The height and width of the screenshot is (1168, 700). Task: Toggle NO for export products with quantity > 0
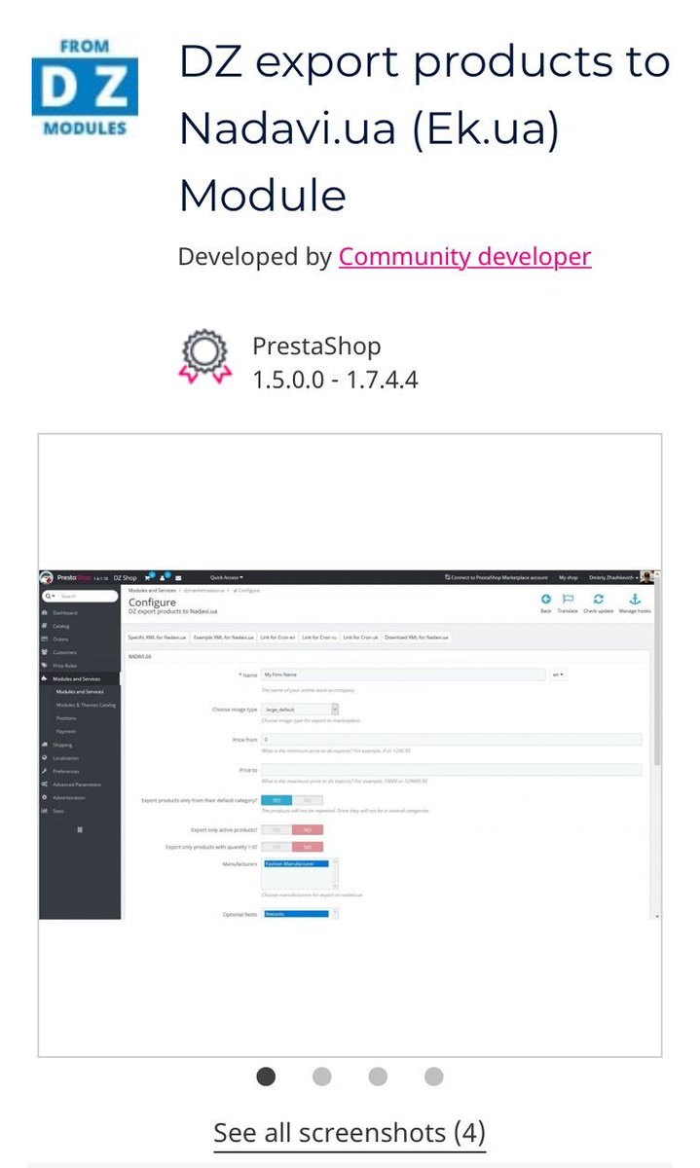(307, 847)
